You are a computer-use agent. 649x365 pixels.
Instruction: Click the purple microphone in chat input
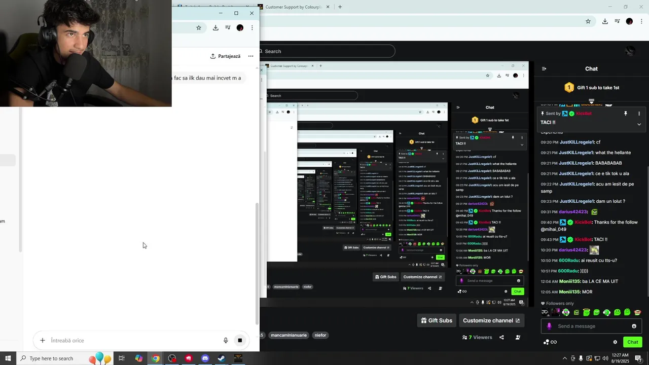[x=549, y=326]
